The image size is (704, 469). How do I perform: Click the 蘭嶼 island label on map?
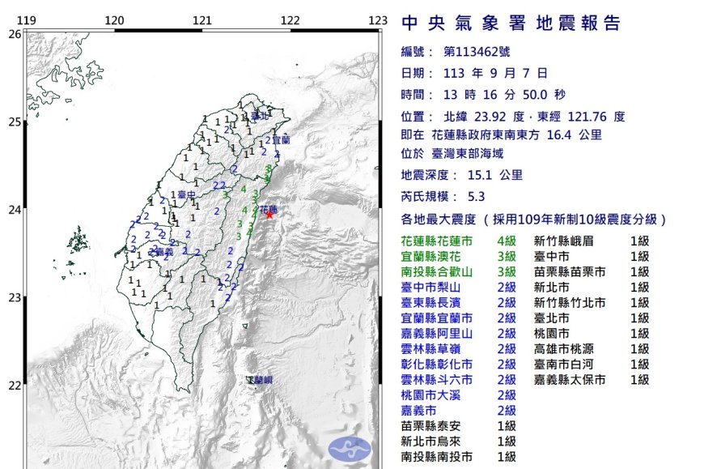[263, 381]
